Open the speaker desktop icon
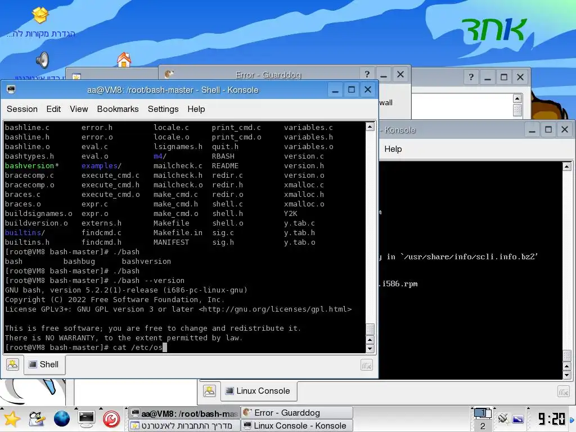Screen dimensions: 576x432 coord(43,60)
